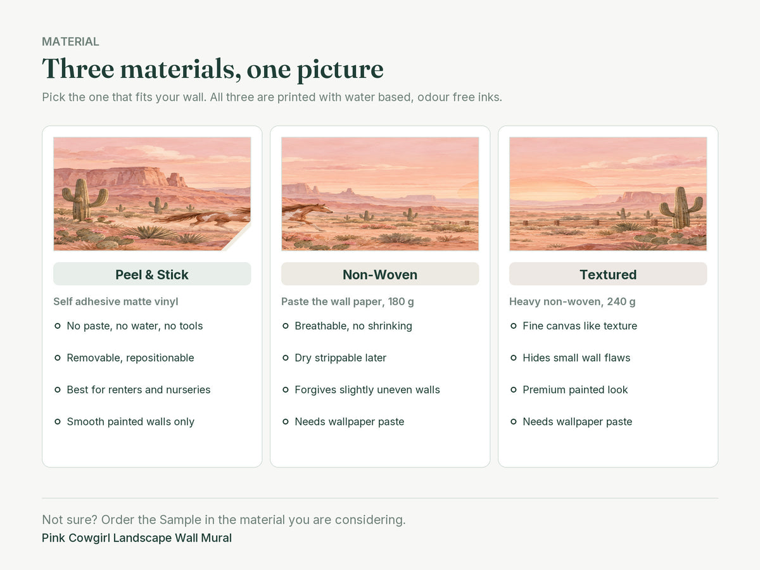Open the Non-Woven running horse thumbnail
The image size is (760, 570).
(x=380, y=194)
